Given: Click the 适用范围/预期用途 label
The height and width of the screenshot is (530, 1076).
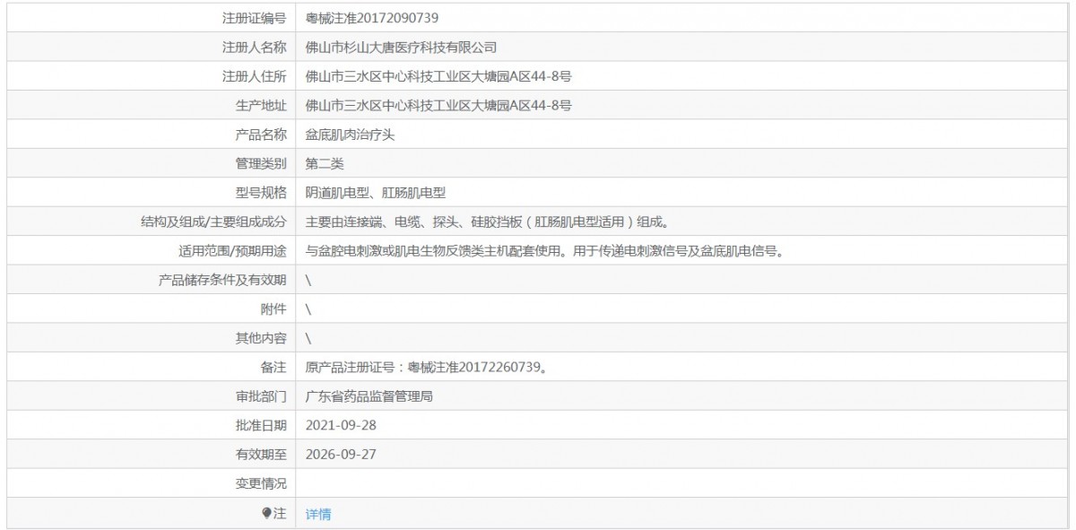Looking at the screenshot, I should tap(232, 251).
